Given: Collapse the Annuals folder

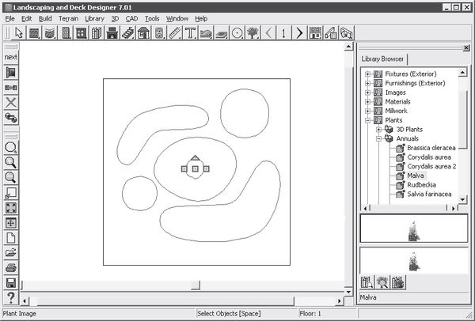Looking at the screenshot, I should pos(379,138).
